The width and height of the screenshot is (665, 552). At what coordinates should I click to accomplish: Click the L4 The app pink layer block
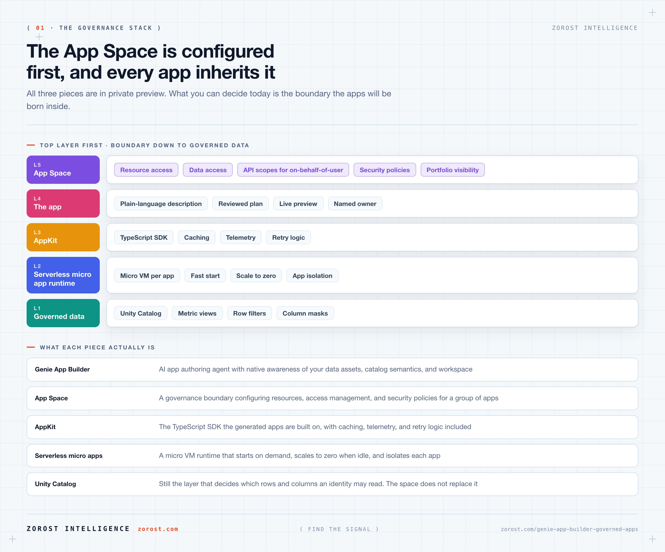(63, 203)
